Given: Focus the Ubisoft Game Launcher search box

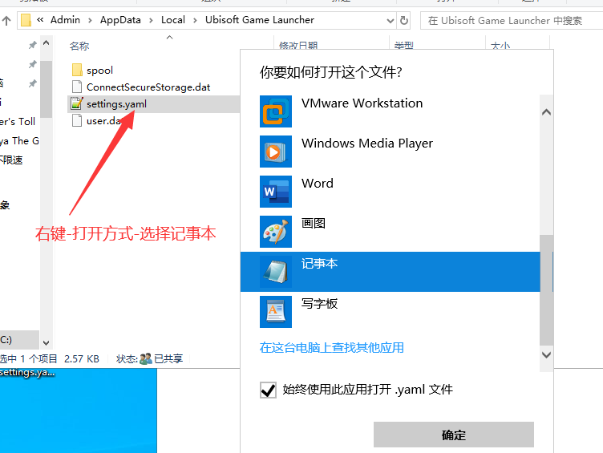Looking at the screenshot, I should click(512, 20).
